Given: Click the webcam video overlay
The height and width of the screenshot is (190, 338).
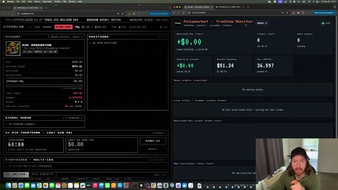Looking at the screenshot, I should pos(297,164).
